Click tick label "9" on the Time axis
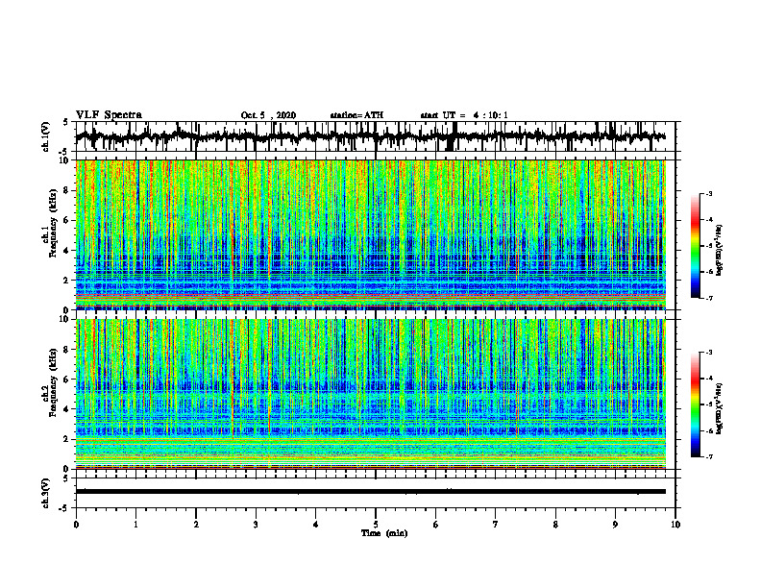This screenshot has width=761, height=588. [x=615, y=525]
